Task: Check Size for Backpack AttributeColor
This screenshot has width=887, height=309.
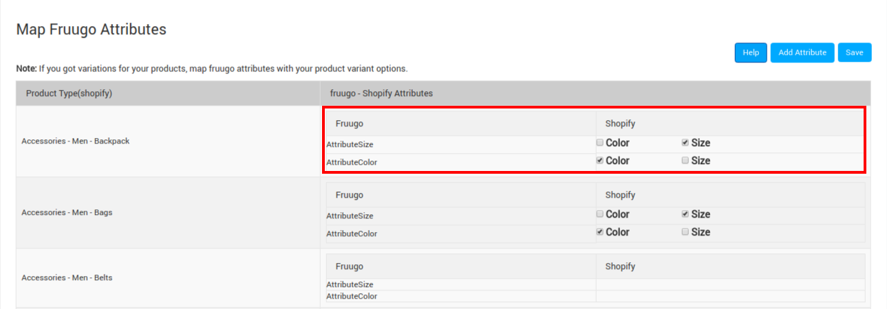Action: [685, 161]
